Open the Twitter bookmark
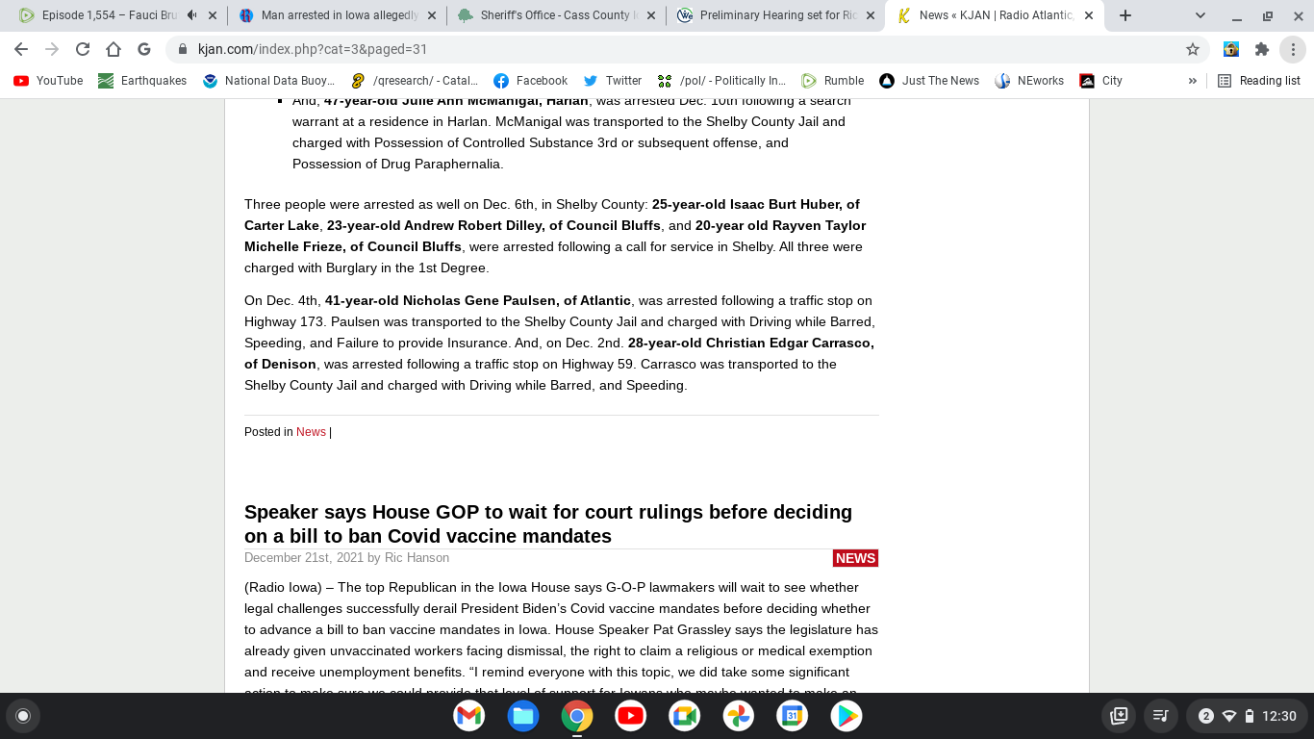 (x=612, y=81)
